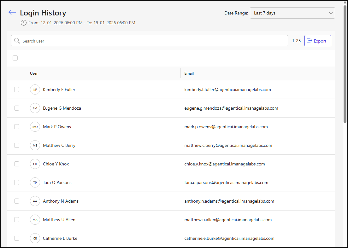348x248 pixels.
Task: Click Chloe Y Knox's CK avatar circle
Action: pos(35,164)
